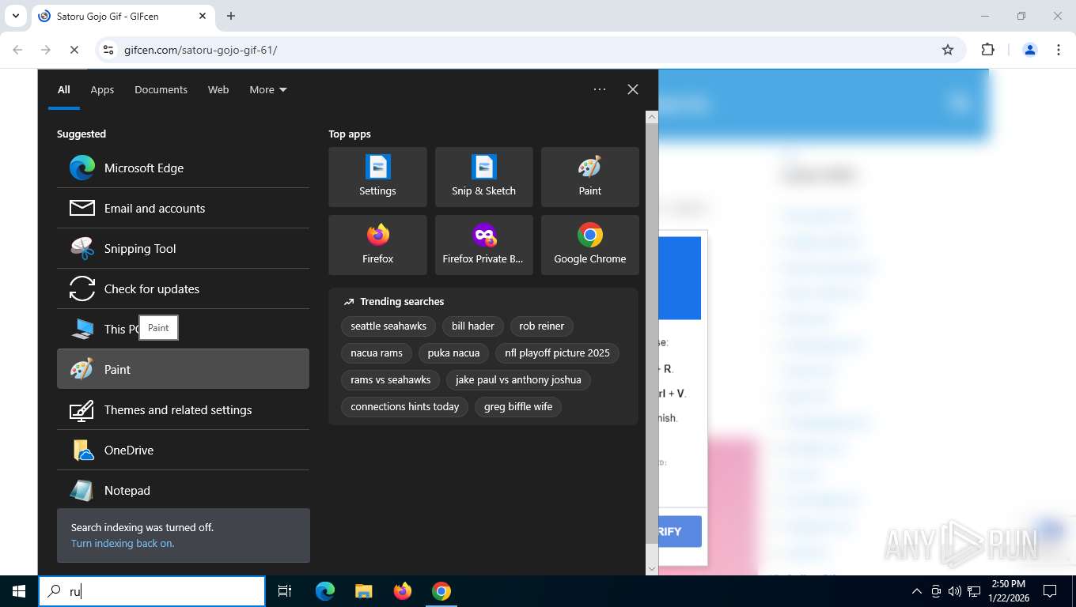Select the Documents search filter tab

161,90
